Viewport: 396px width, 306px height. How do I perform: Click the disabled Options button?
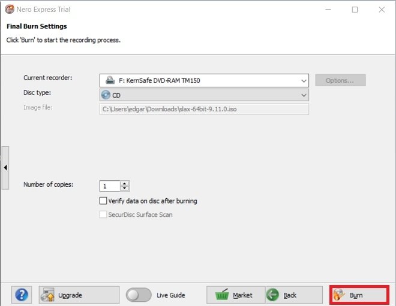click(340, 80)
